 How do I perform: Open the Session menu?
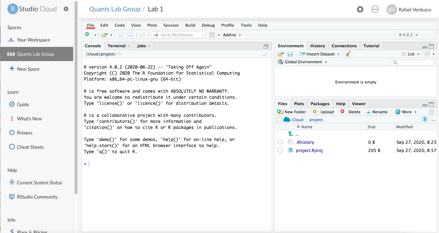click(171, 25)
